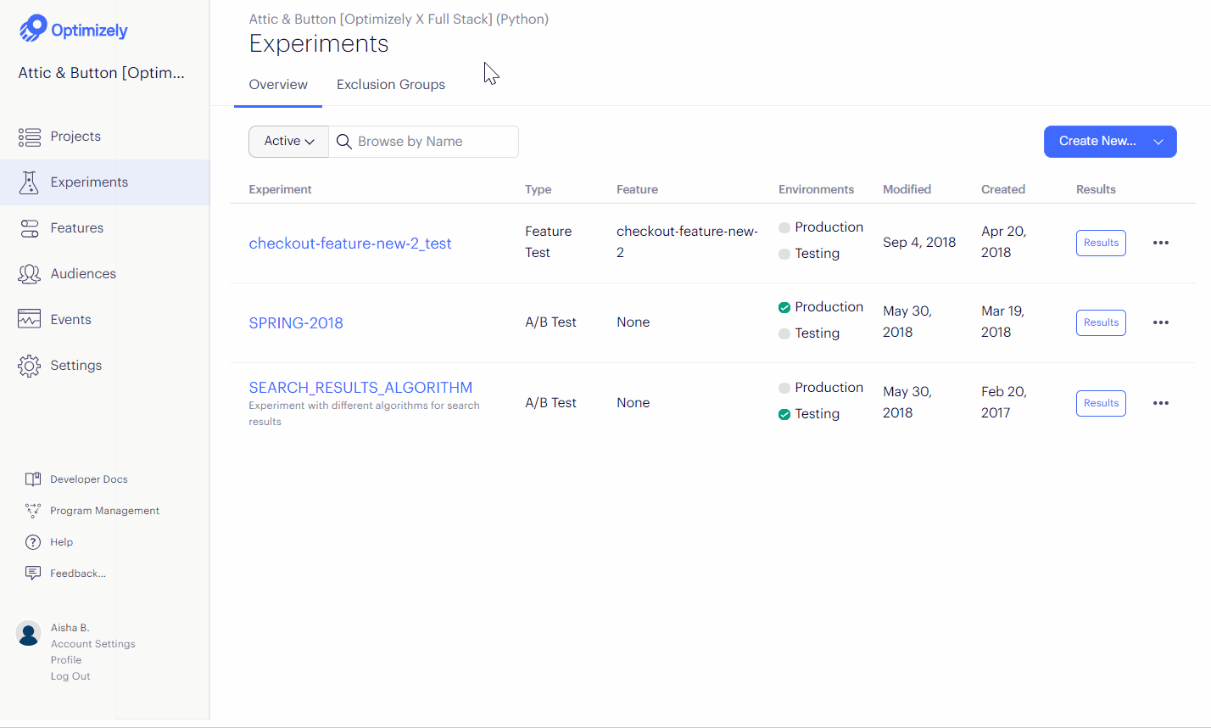This screenshot has width=1211, height=728.
Task: Click the Optimizely logo
Action: [x=73, y=29]
